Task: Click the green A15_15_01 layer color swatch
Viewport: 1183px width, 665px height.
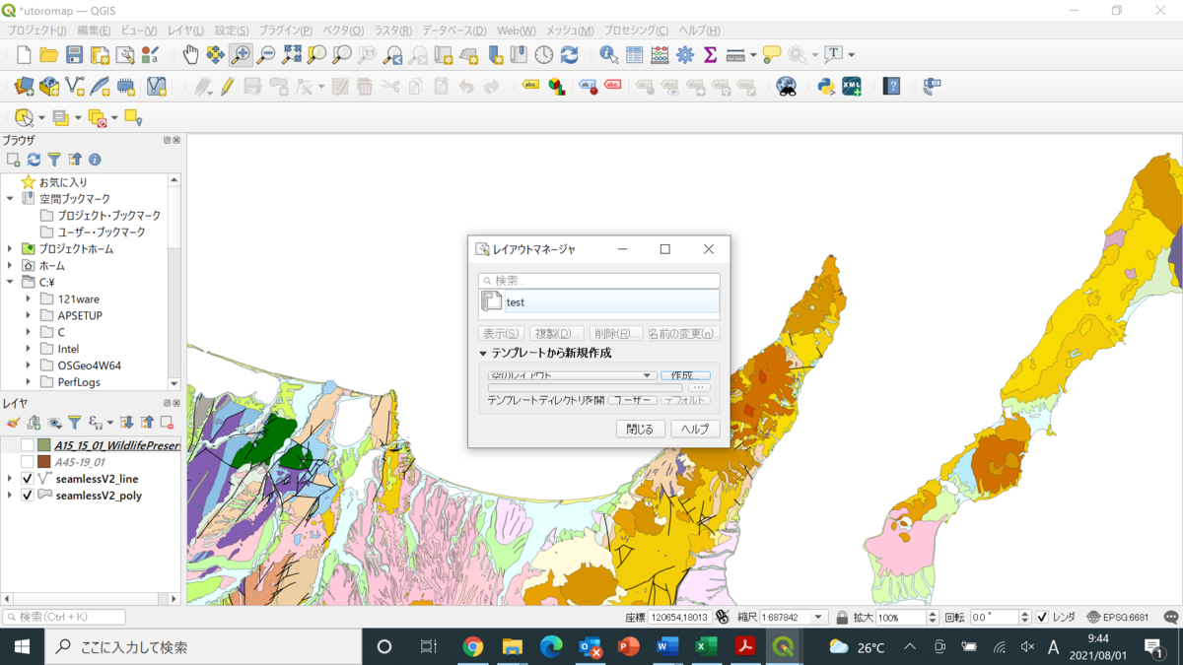Action: pos(43,445)
